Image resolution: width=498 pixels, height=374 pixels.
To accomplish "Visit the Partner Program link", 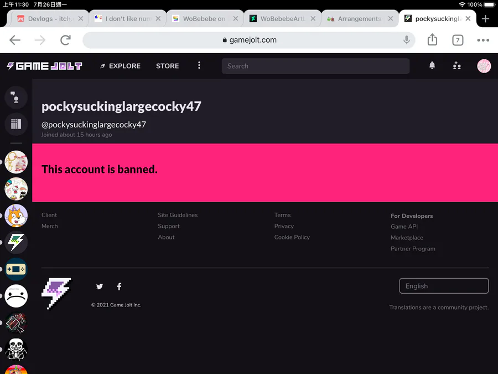I will coord(413,249).
